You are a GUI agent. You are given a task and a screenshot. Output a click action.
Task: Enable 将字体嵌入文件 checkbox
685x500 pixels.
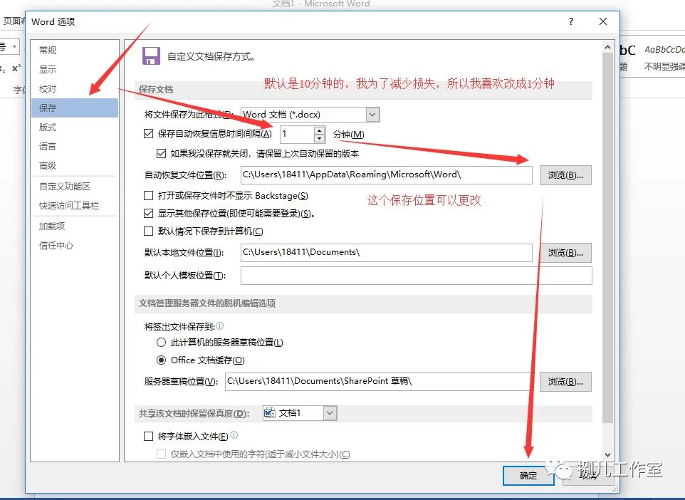149,436
